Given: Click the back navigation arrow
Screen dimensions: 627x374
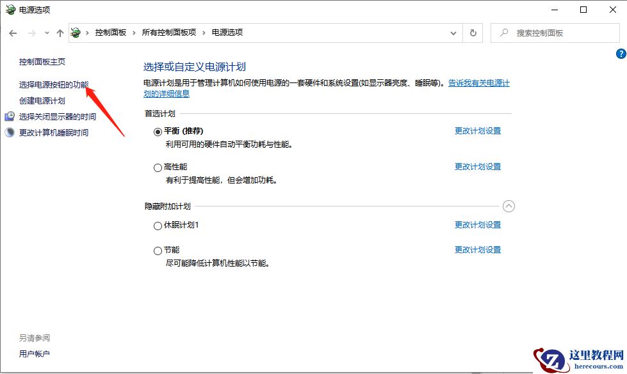Looking at the screenshot, I should (13, 33).
